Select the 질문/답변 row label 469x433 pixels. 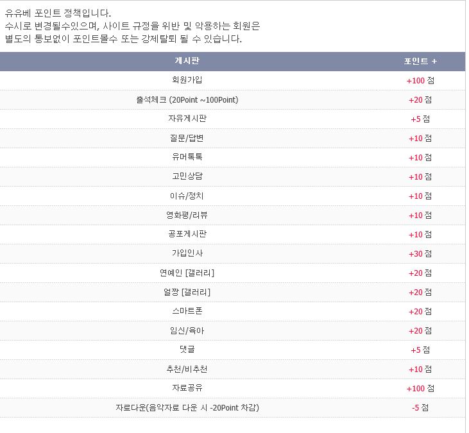[x=187, y=138]
